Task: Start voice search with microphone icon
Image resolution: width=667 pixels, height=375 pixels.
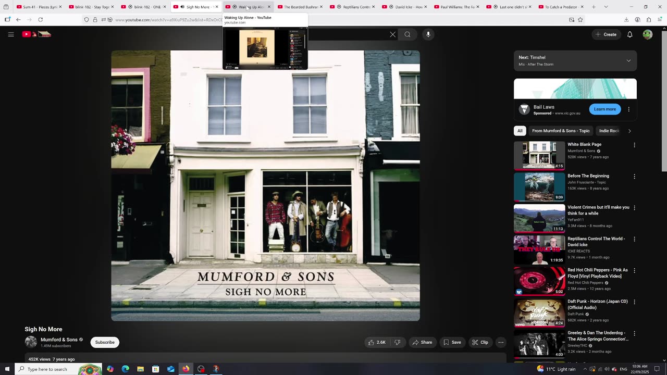Action: pos(428,34)
